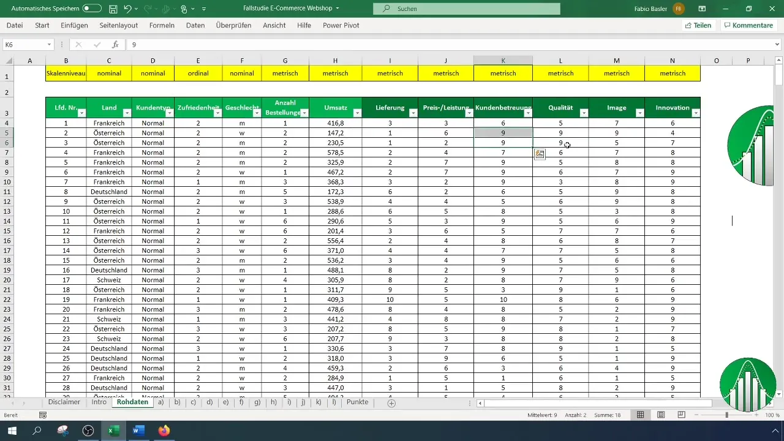This screenshot has width=784, height=441.
Task: Open the Formeln ribbon tab
Action: point(162,25)
